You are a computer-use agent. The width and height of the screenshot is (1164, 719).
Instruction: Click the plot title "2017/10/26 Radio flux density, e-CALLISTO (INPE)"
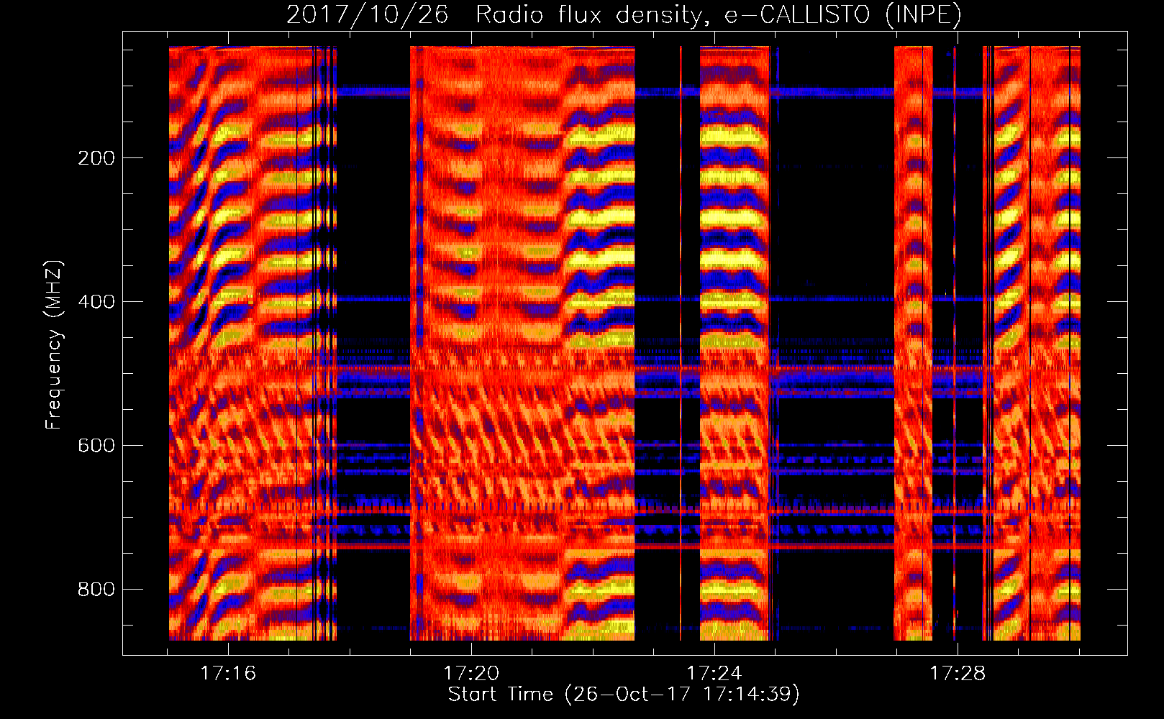click(624, 14)
